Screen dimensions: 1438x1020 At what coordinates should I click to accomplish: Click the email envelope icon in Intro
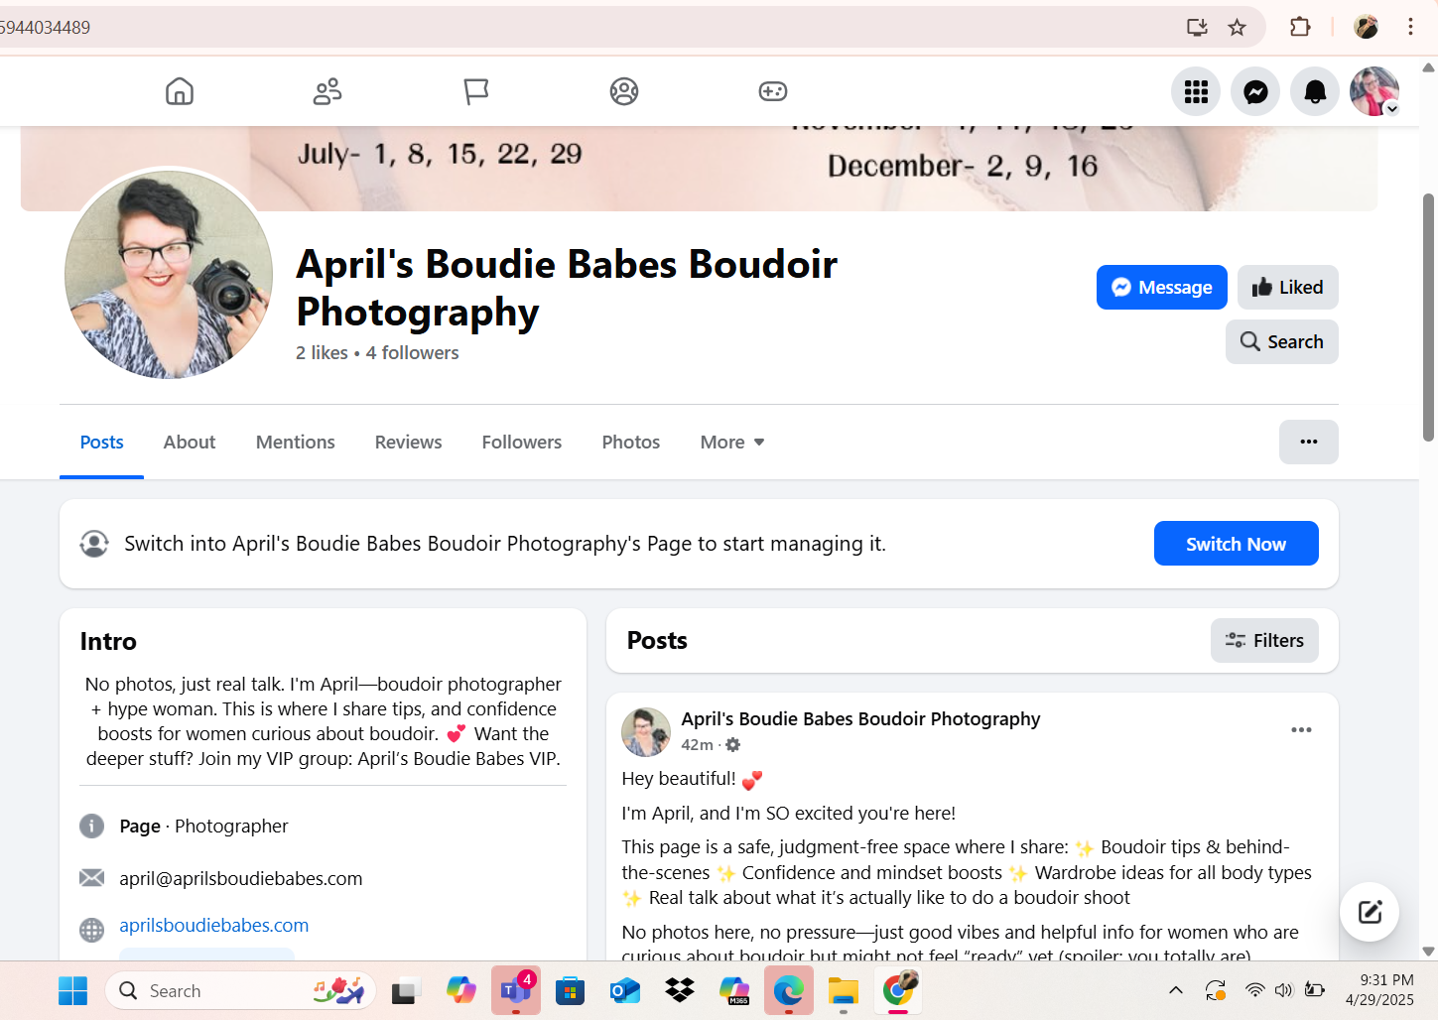pyautogui.click(x=91, y=878)
